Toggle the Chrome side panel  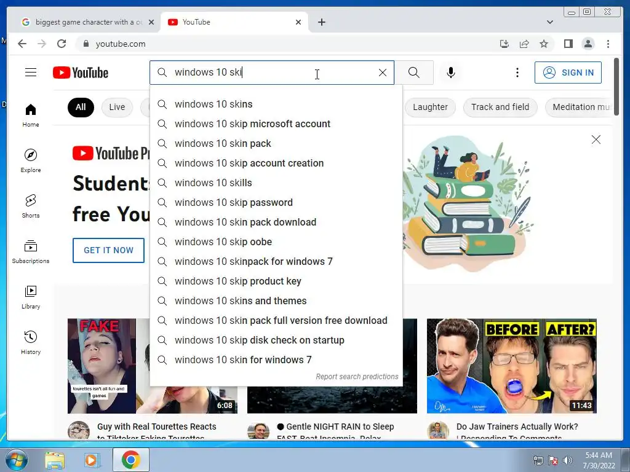568,44
